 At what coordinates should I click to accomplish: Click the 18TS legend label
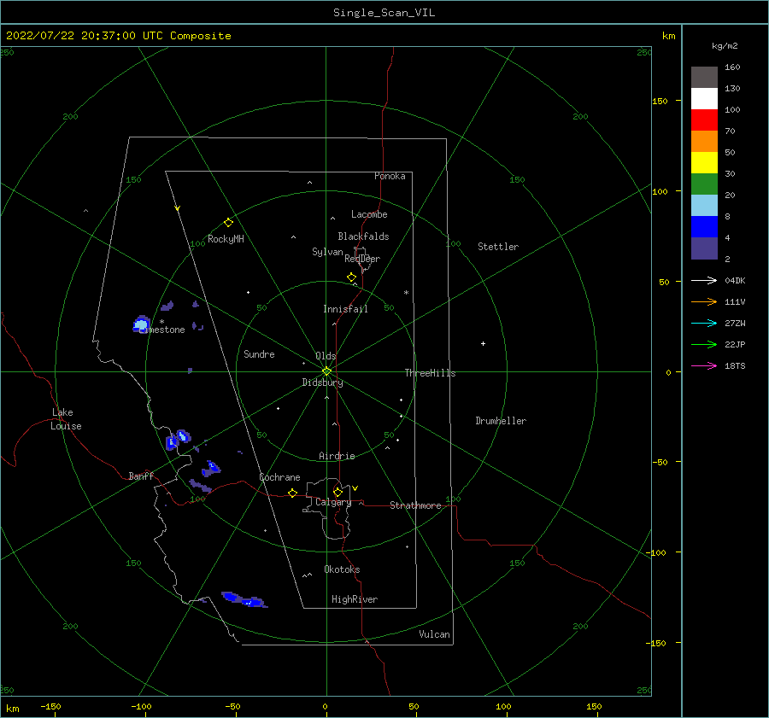tap(735, 365)
